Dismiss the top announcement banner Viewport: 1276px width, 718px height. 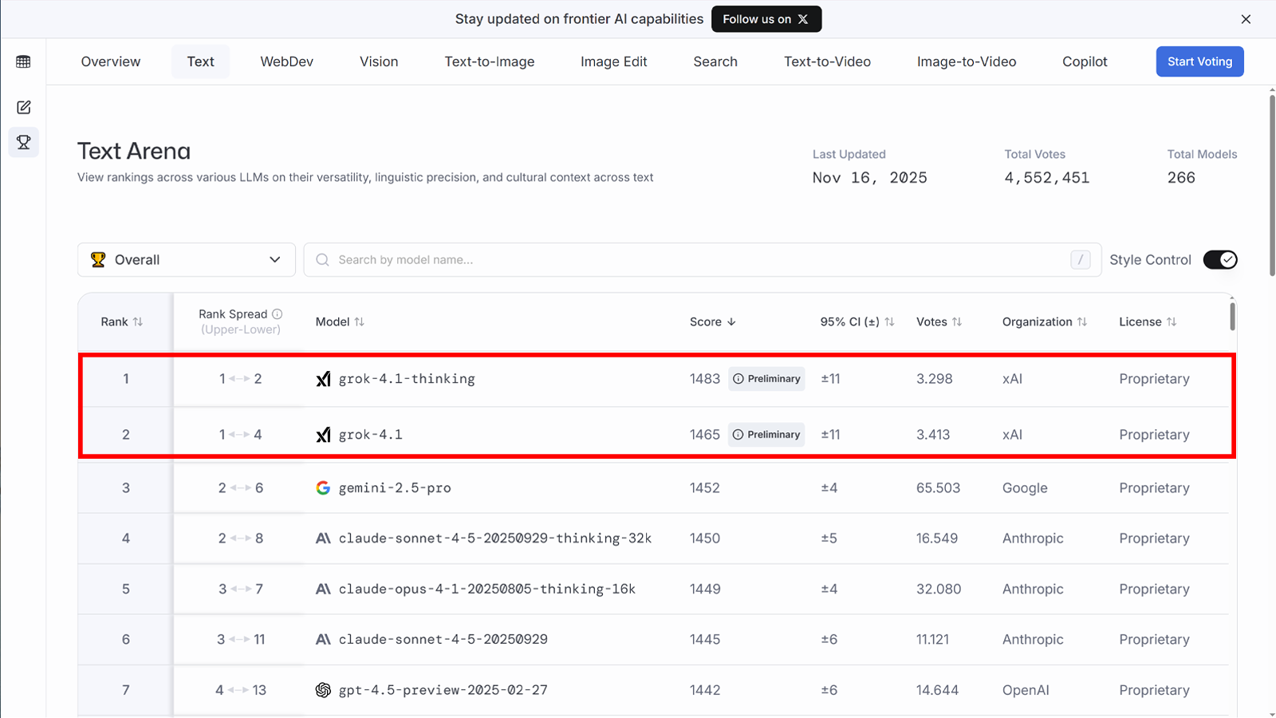point(1246,19)
